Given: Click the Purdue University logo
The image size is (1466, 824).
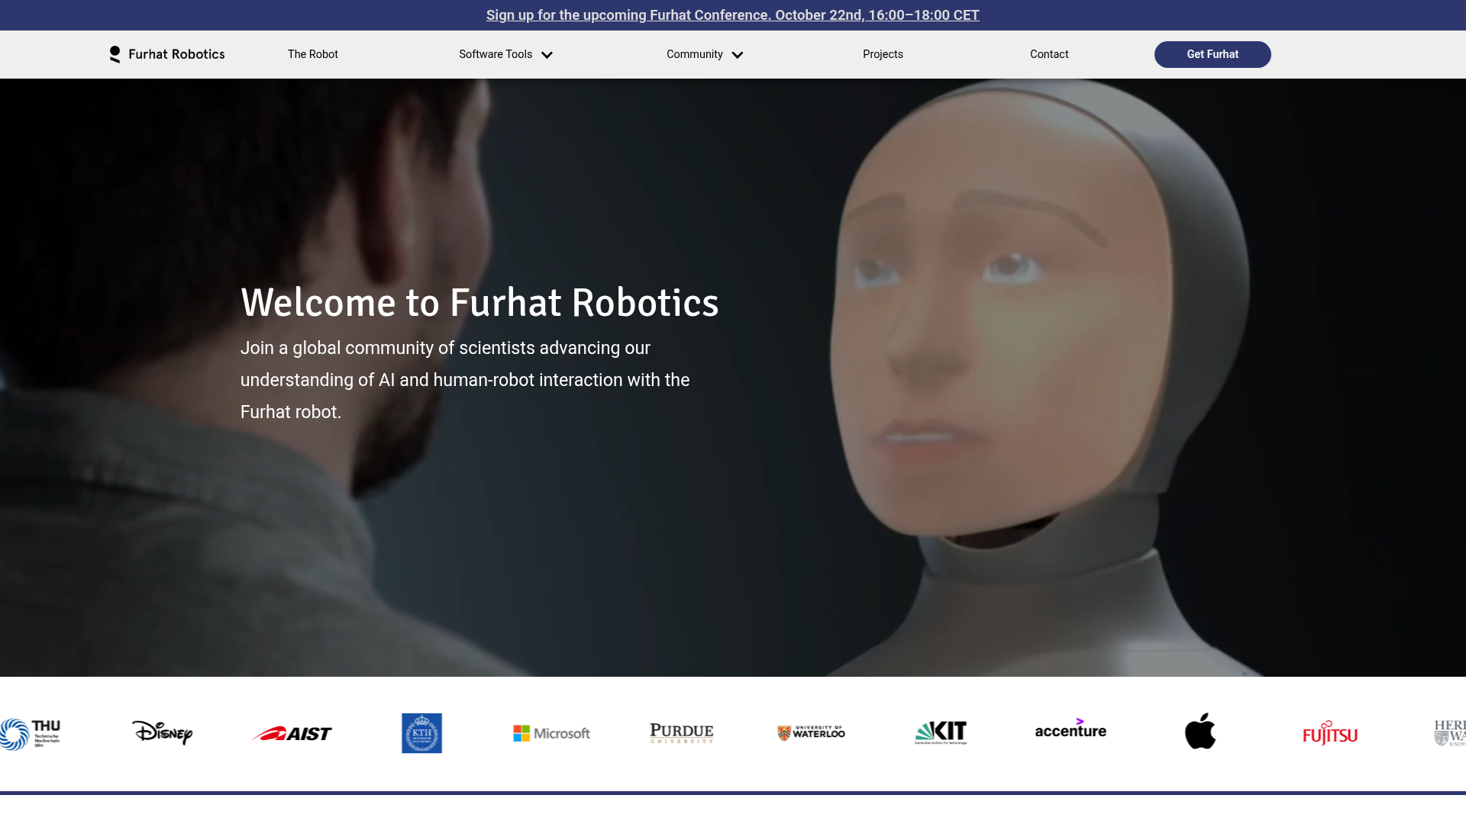Looking at the screenshot, I should coord(681,733).
